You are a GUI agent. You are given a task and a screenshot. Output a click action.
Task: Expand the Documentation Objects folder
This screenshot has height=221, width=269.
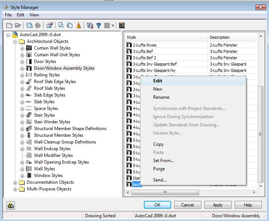[x=15, y=183]
